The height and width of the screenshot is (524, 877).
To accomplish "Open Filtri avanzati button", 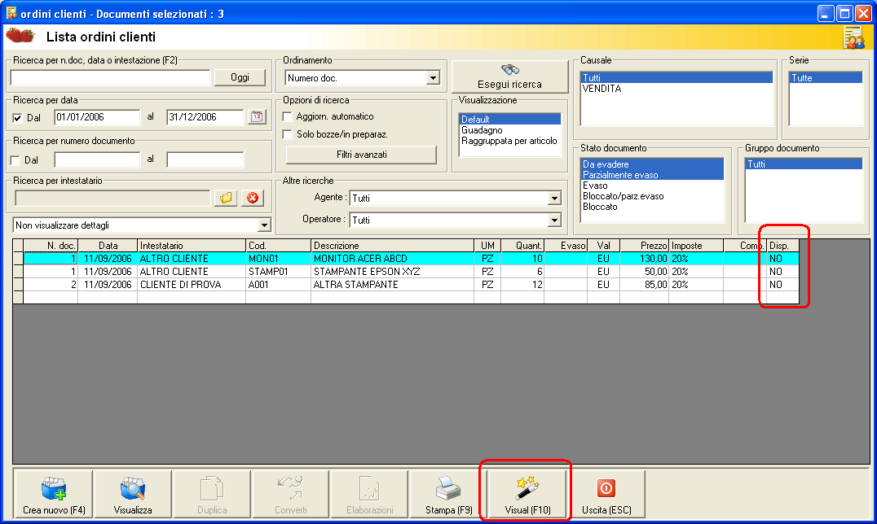I will [361, 155].
